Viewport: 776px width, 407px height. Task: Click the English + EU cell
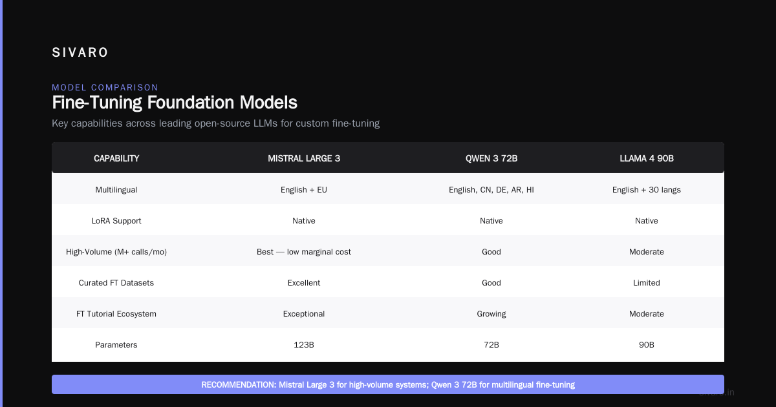click(x=304, y=190)
